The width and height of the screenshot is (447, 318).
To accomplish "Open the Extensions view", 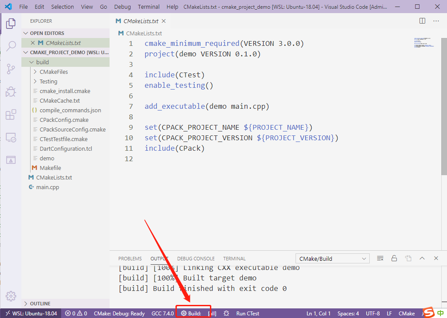I will point(11,114).
